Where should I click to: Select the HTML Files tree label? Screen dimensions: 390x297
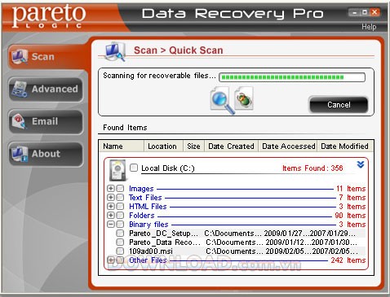click(148, 207)
